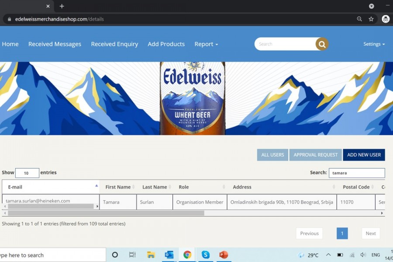Viewport: 393px width, 262px height.
Task: Click the APPROVAL REQUEST button
Action: 316,155
